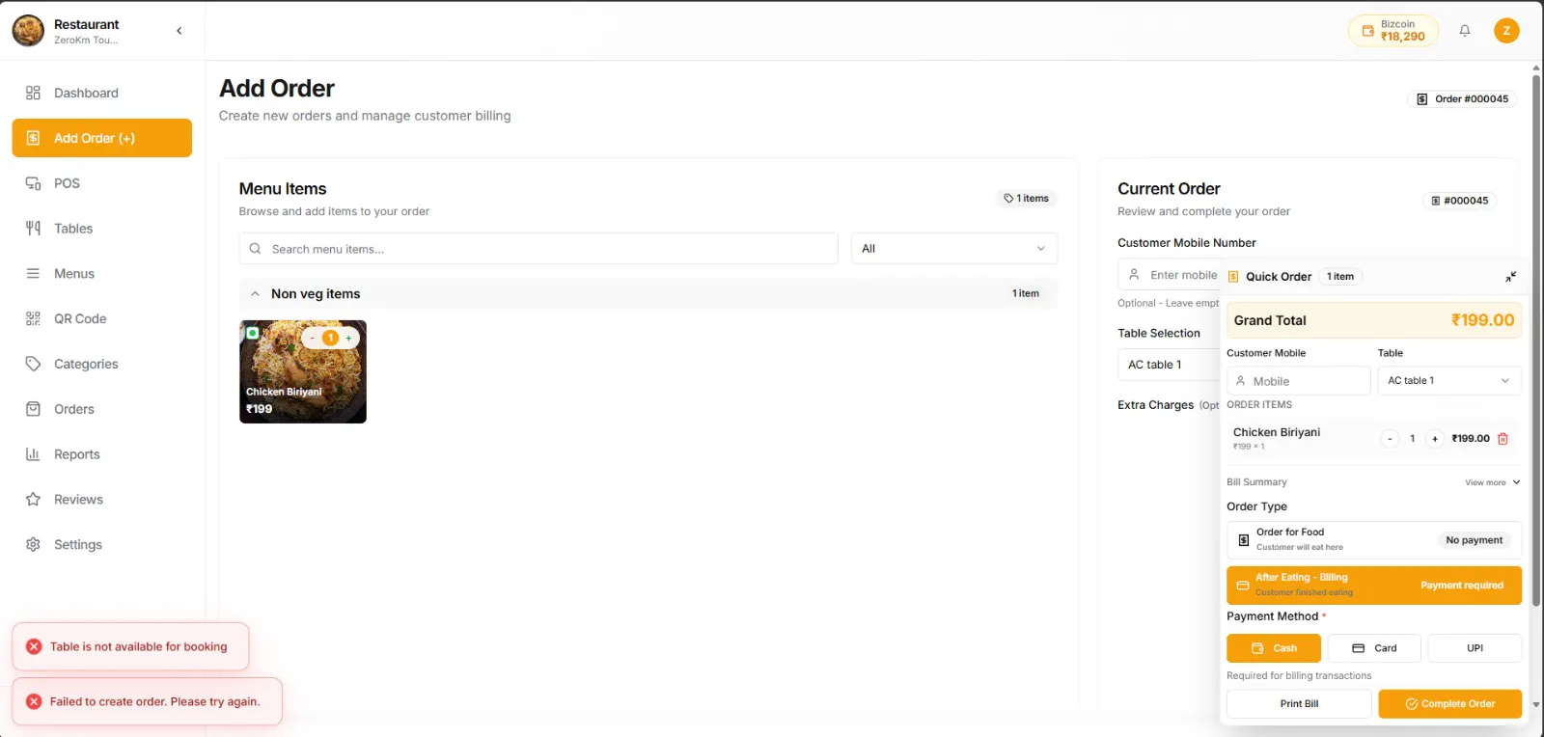Click the Grand Total ₹199.00 amount
Image resolution: width=1544 pixels, height=737 pixels.
pos(1482,320)
